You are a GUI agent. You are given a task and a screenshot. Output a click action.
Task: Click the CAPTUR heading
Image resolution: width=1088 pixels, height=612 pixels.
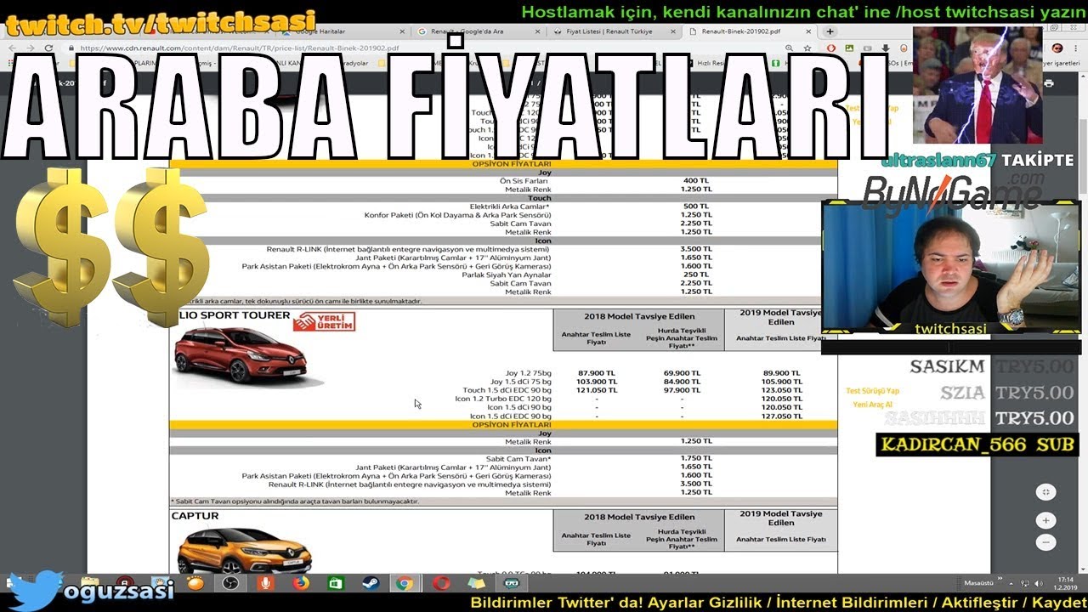pyautogui.click(x=195, y=516)
